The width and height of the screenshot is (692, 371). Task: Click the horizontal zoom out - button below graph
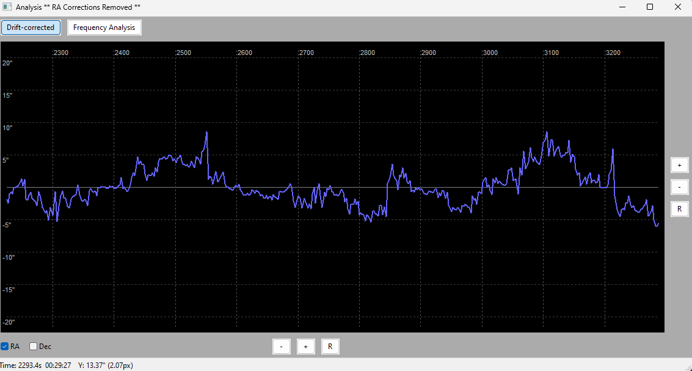[x=281, y=347]
